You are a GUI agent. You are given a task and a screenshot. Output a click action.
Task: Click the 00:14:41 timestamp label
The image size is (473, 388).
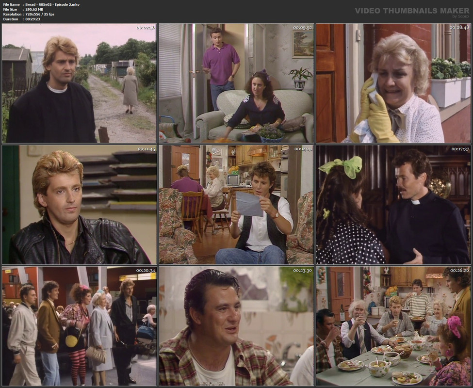coord(303,149)
